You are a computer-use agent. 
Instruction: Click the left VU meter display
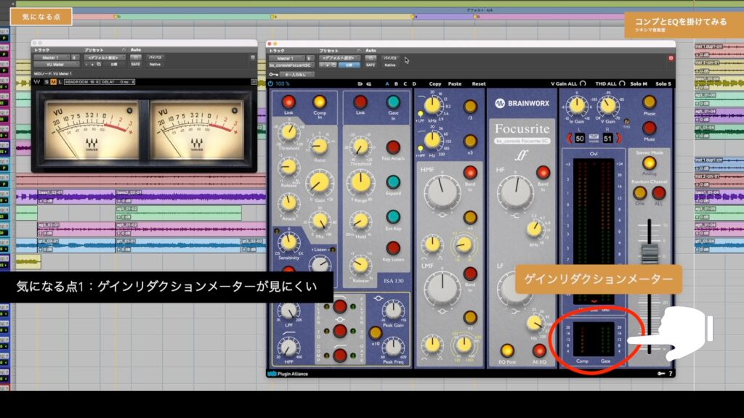[92, 129]
